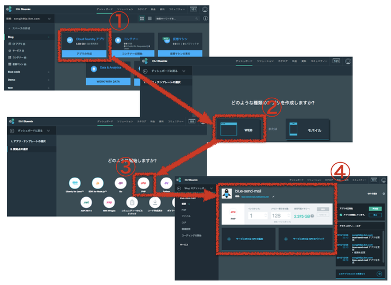
Task: Select the ASP.NET 5 starter
Action: tap(86, 202)
